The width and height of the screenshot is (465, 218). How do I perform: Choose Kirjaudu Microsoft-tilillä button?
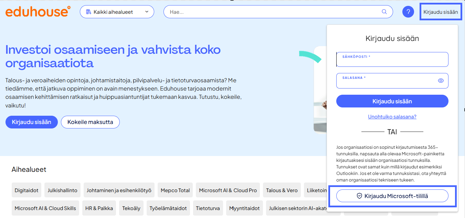tap(392, 196)
